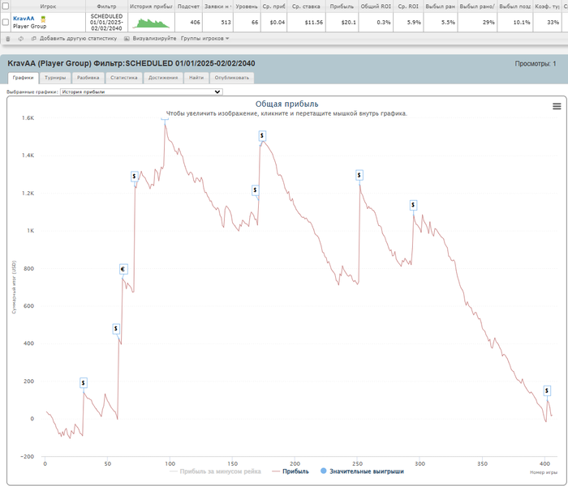Toggle Прибыль series in chart legend
This screenshot has width=568, height=486.
(290, 471)
